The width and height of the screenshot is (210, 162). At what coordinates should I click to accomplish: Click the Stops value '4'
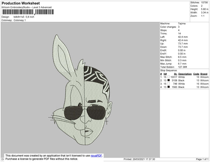click(x=179, y=30)
